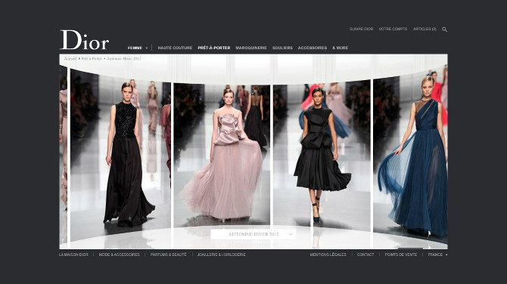Viewport: 507px width, 284px height.
Task: View the pink tulle gown look
Action: [222, 154]
